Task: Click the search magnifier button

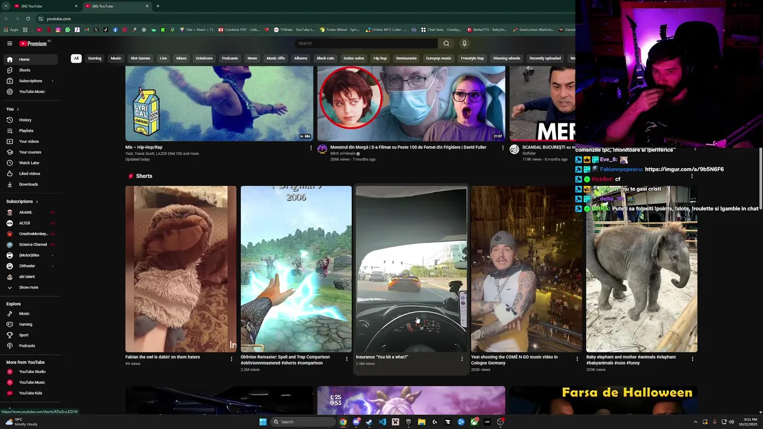Action: click(x=446, y=43)
